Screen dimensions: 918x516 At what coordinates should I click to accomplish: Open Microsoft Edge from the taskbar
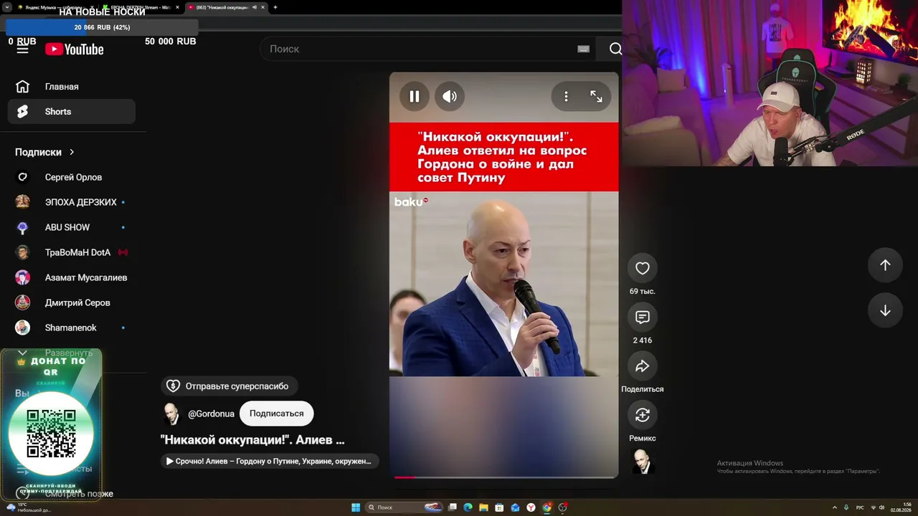(x=468, y=507)
